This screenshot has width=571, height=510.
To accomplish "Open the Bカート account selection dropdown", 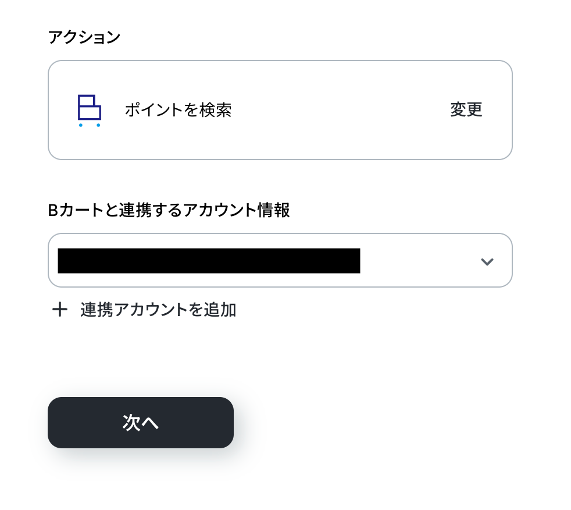I will (x=280, y=260).
